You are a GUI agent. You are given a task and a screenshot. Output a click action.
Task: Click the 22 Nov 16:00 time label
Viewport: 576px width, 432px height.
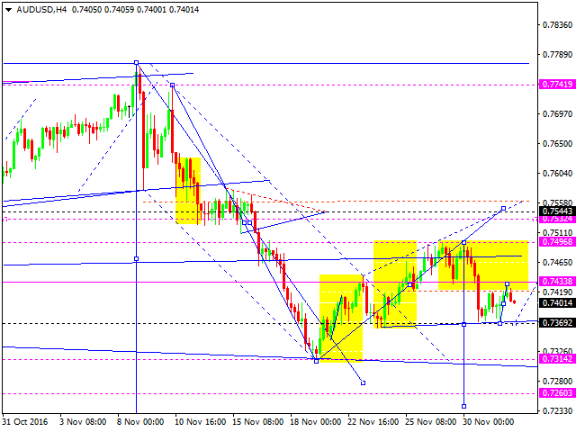click(373, 422)
